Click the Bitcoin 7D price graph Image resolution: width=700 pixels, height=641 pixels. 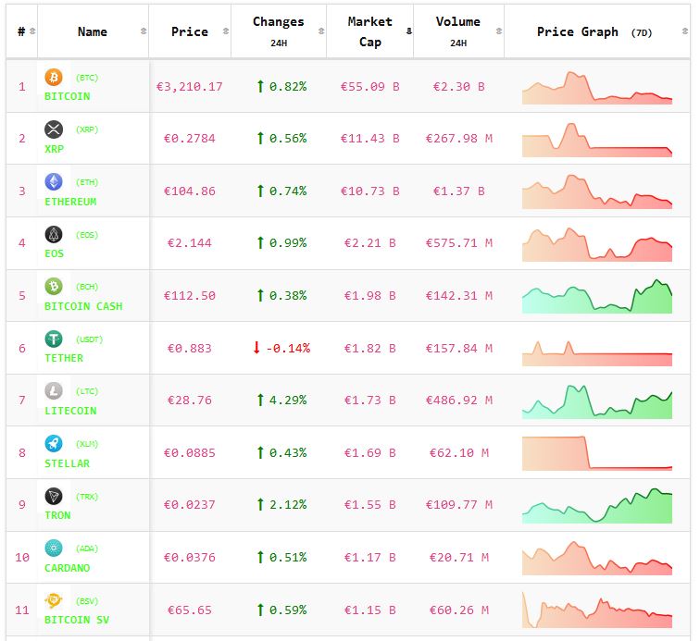[597, 87]
